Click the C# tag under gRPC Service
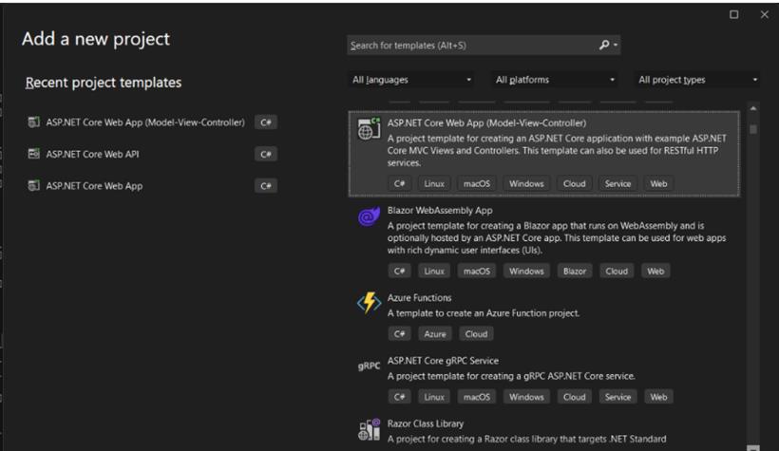The width and height of the screenshot is (779, 451). tap(399, 397)
